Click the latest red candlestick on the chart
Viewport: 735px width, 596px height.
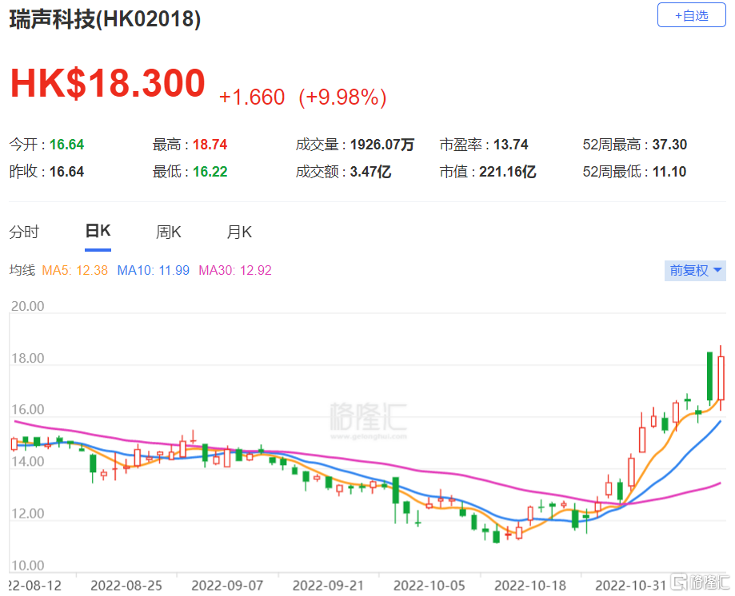click(721, 377)
